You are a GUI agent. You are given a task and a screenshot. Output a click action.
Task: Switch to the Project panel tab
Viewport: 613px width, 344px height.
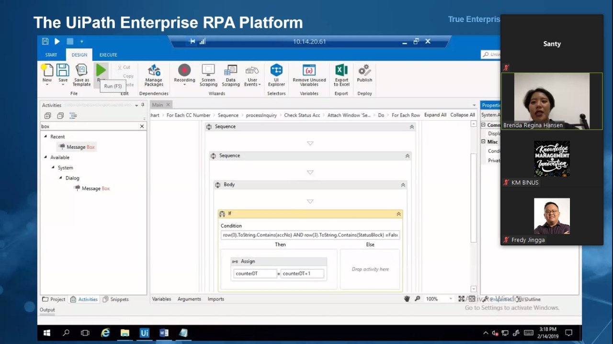point(54,300)
